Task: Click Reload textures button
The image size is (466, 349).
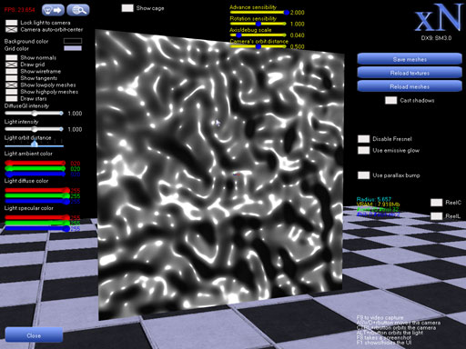Action: click(410, 73)
